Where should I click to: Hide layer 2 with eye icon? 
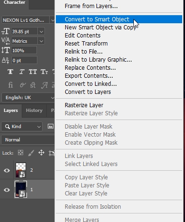pos(7,170)
